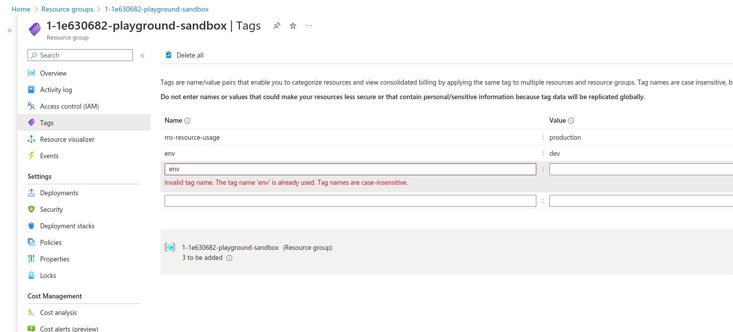Open the more options ellipsis menu
733x332 pixels.
pos(309,26)
